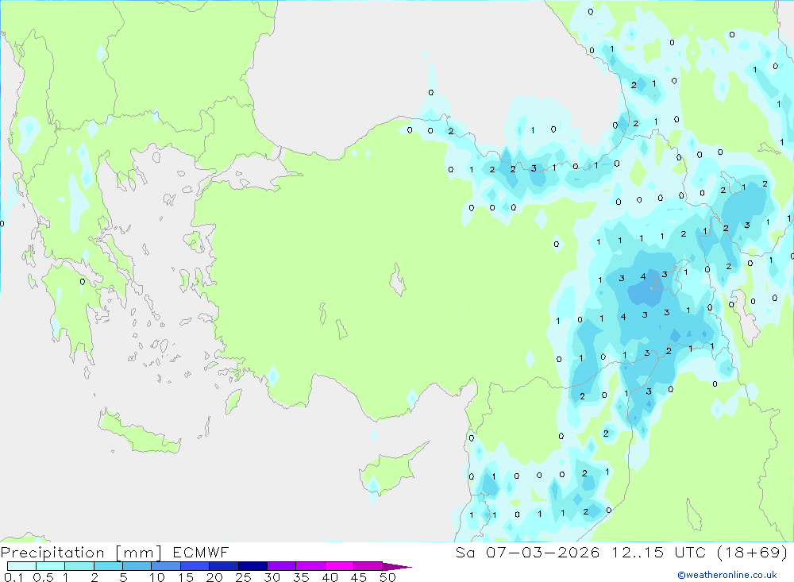Image resolution: width=794 pixels, height=582 pixels.
Task: Select the legend scale value '45'
Action: coord(359,577)
